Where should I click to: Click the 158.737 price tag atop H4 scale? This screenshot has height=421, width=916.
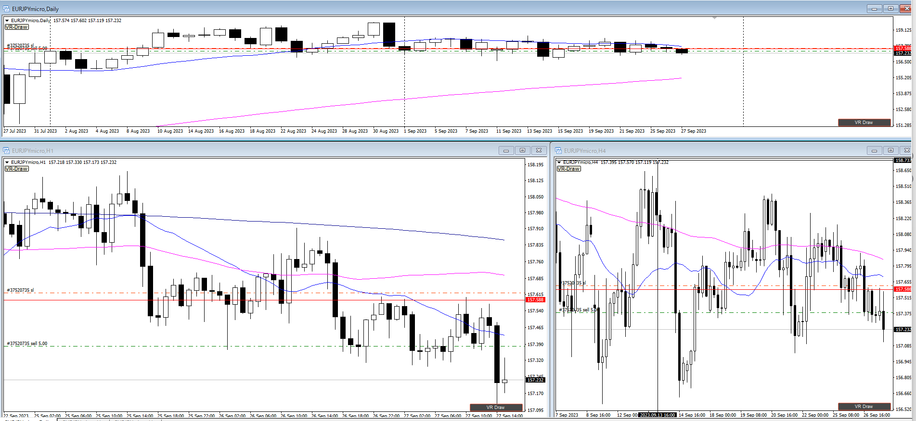tap(903, 161)
